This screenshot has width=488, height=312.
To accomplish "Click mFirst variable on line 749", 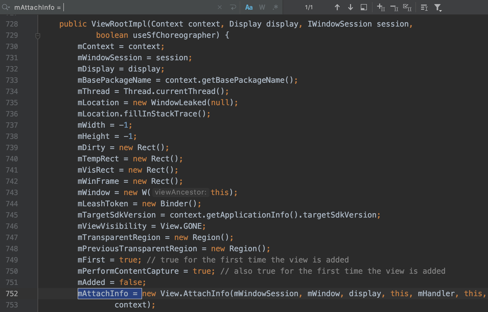I will 91,260.
